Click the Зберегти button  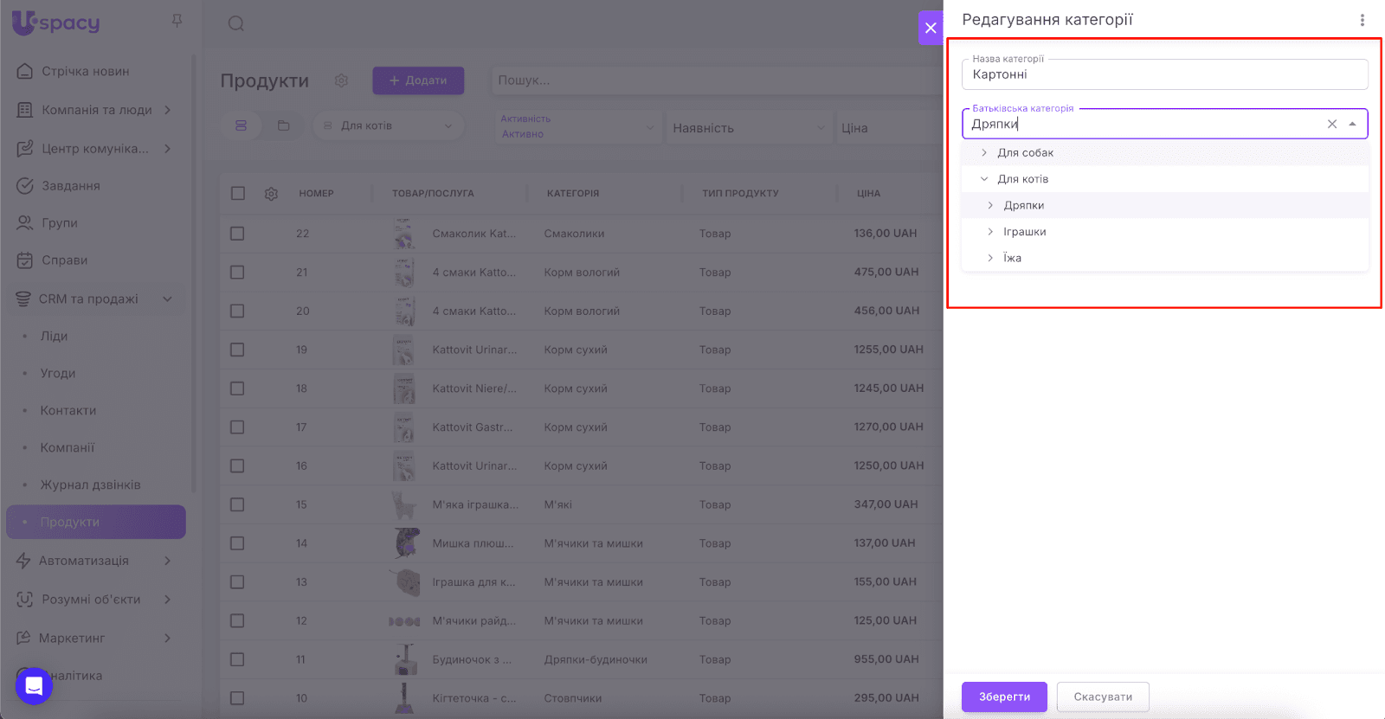pyautogui.click(x=1003, y=697)
